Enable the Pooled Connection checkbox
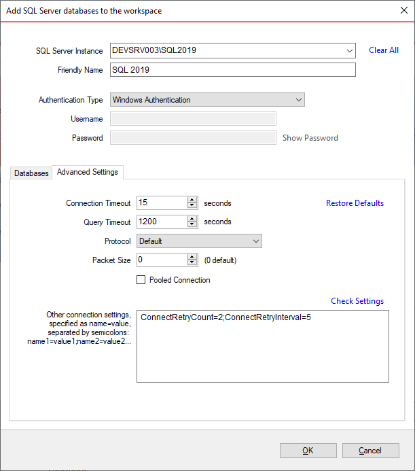 coord(141,279)
